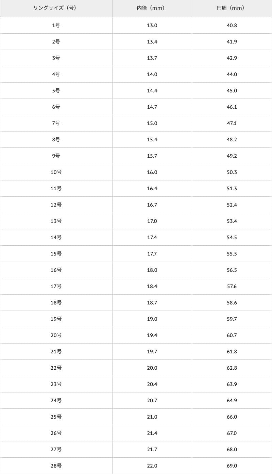Click the 内径（mm） column header
272x474 pixels.
click(152, 8)
